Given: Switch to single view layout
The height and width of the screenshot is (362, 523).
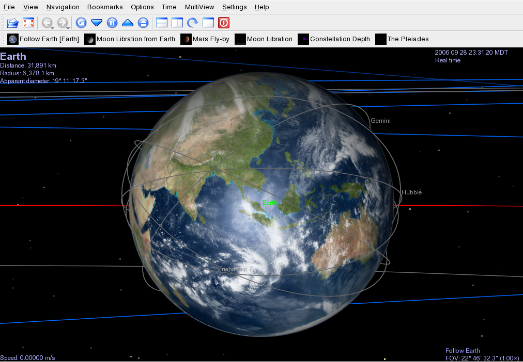Looking at the screenshot, I should (208, 23).
